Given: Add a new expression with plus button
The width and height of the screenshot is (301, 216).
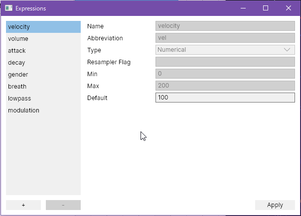Looking at the screenshot, I should pos(23,205).
